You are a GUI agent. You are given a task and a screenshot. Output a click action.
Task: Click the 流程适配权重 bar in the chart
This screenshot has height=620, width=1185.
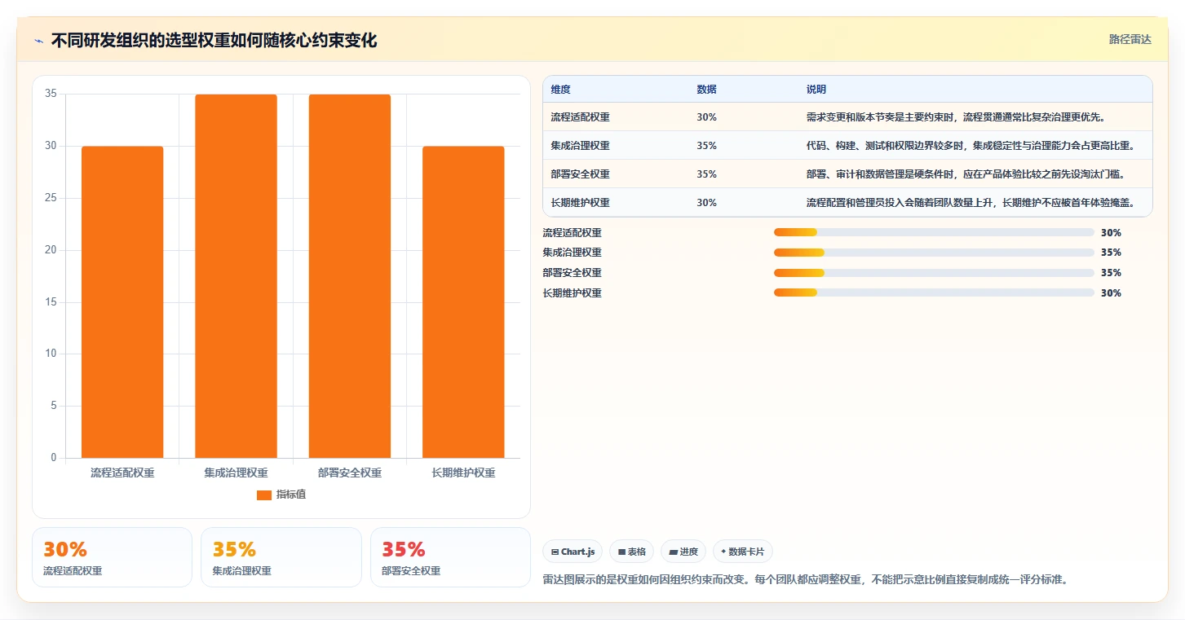(x=122, y=302)
